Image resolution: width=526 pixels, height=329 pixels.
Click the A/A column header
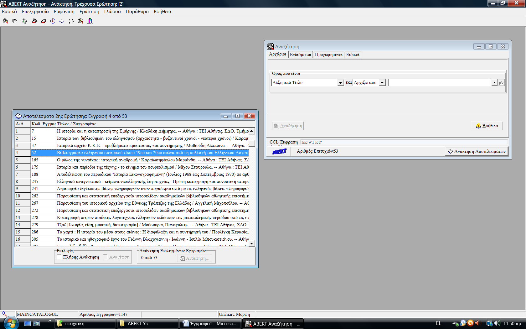(x=23, y=124)
